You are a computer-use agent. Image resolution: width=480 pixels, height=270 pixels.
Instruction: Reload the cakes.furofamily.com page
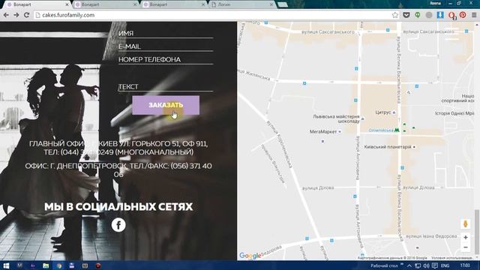pyautogui.click(x=27, y=15)
